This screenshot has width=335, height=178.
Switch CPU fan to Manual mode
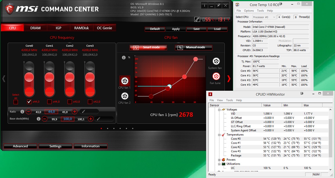(194, 48)
